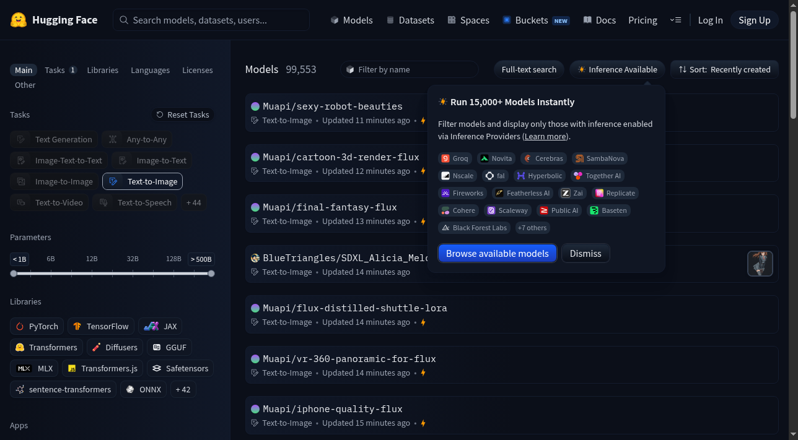Switch to the Libraries filter tab
This screenshot has width=798, height=440.
[103, 70]
